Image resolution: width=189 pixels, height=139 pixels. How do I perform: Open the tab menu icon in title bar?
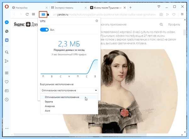[x=159, y=7]
